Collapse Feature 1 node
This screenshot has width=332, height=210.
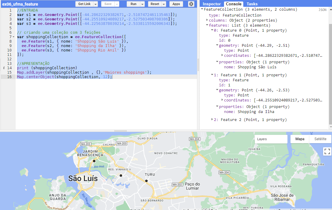212,75
